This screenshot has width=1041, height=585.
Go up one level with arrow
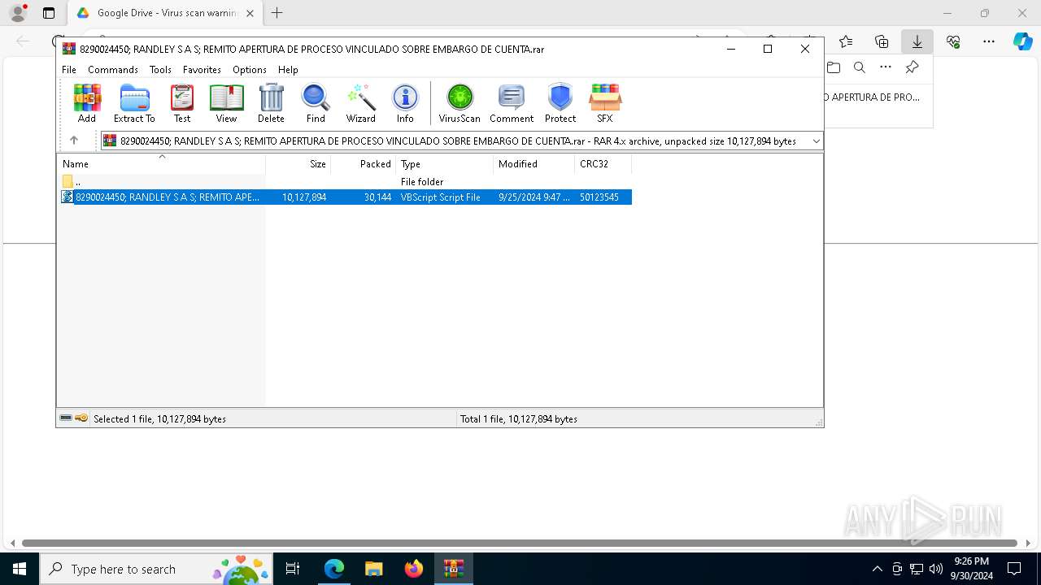tap(74, 141)
